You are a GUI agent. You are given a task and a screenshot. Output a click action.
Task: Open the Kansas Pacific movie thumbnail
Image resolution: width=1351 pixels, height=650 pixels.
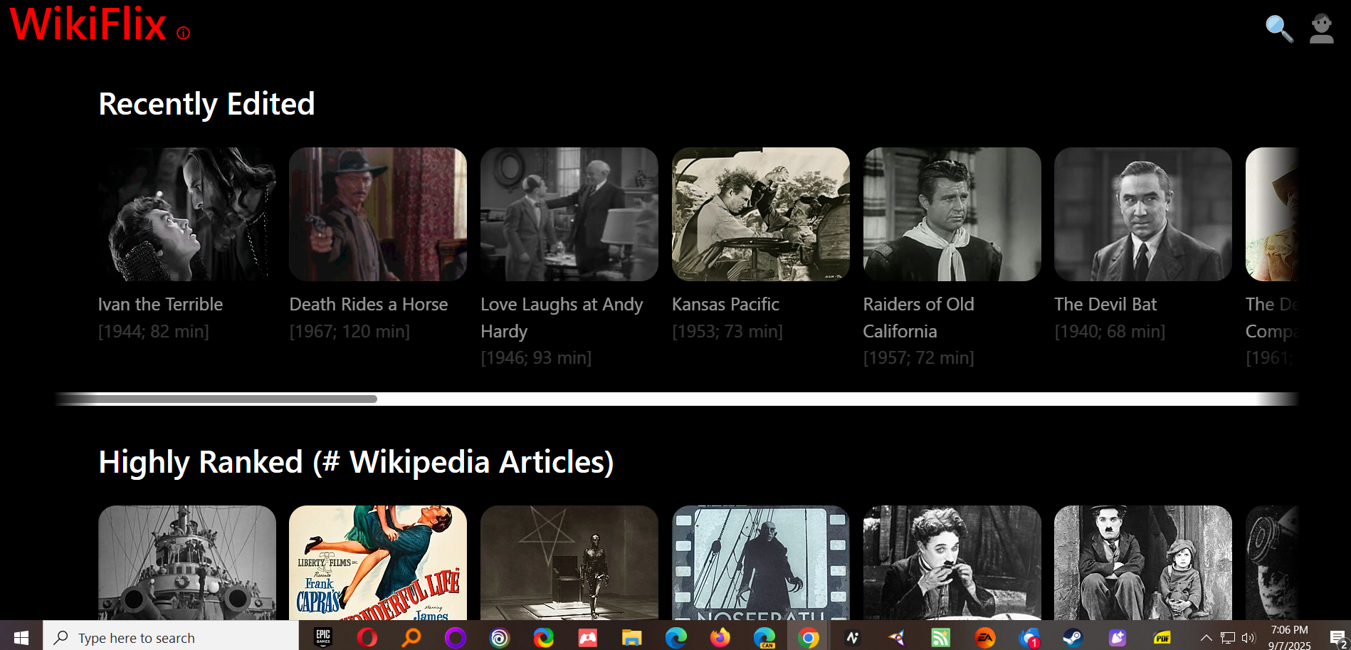click(x=761, y=214)
